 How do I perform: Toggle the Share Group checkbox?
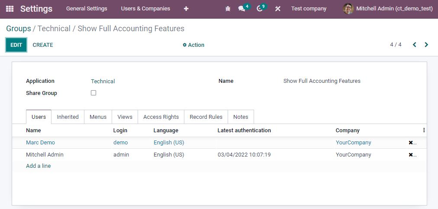tap(93, 93)
